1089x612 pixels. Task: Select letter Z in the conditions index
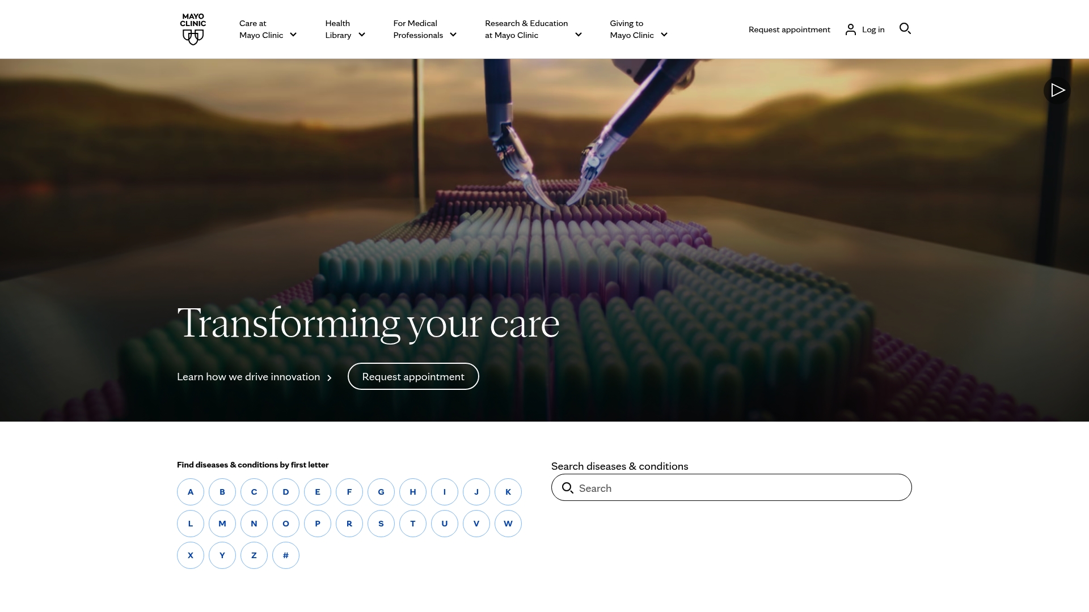pyautogui.click(x=254, y=555)
